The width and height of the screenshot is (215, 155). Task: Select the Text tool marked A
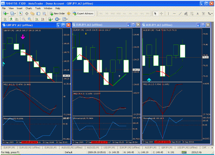[x=197, y=13]
